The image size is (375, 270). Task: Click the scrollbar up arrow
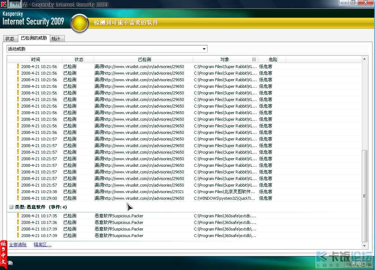pyautogui.click(x=364, y=59)
